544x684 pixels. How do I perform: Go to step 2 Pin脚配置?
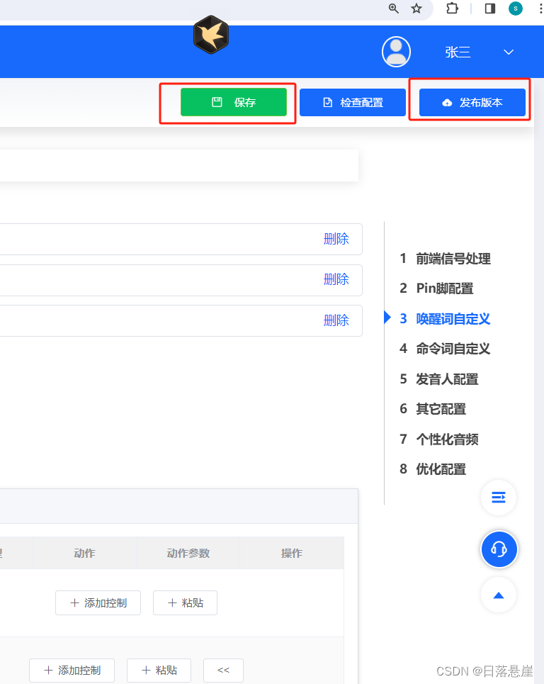pos(436,288)
